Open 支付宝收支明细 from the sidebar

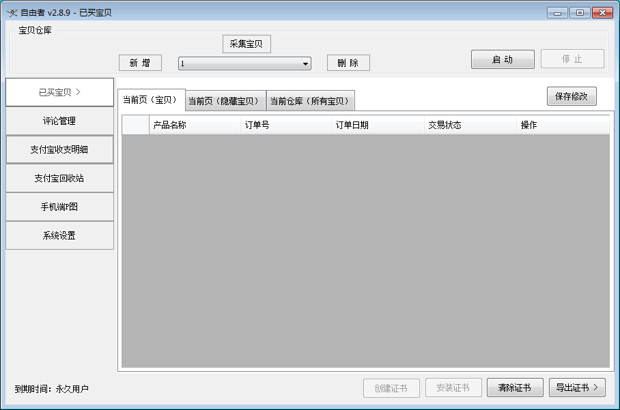[59, 149]
